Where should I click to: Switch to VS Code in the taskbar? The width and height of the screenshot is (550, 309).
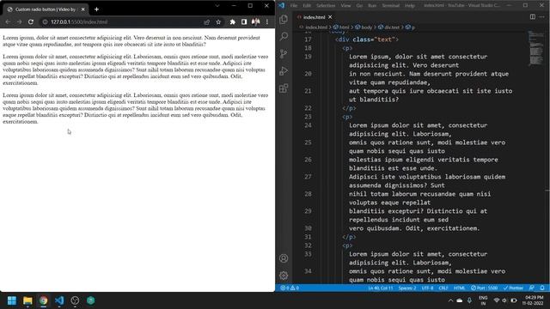[x=59, y=300]
